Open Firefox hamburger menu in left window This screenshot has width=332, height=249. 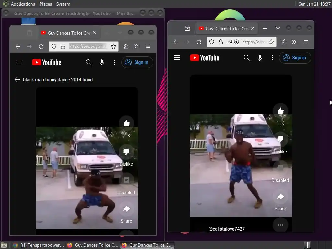148,46
